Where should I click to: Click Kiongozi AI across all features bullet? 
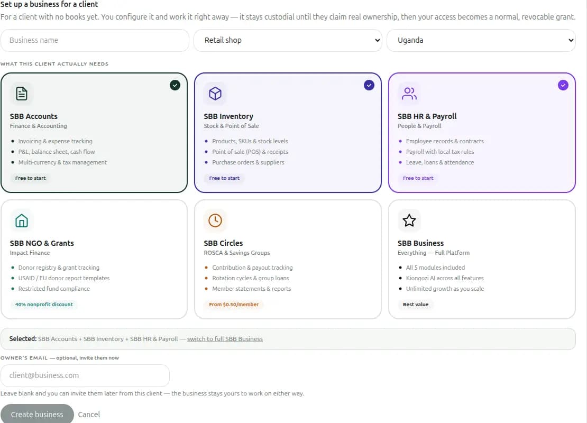pyautogui.click(x=445, y=278)
